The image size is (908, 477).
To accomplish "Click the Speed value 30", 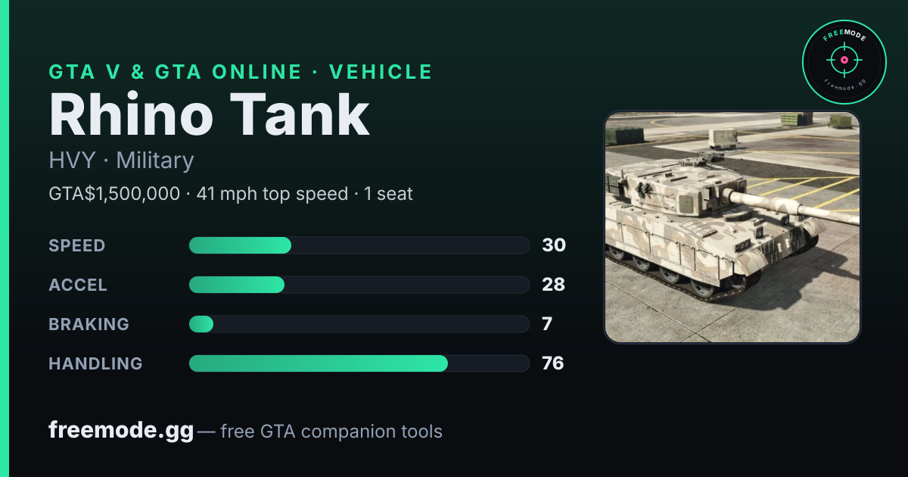I will (x=554, y=245).
